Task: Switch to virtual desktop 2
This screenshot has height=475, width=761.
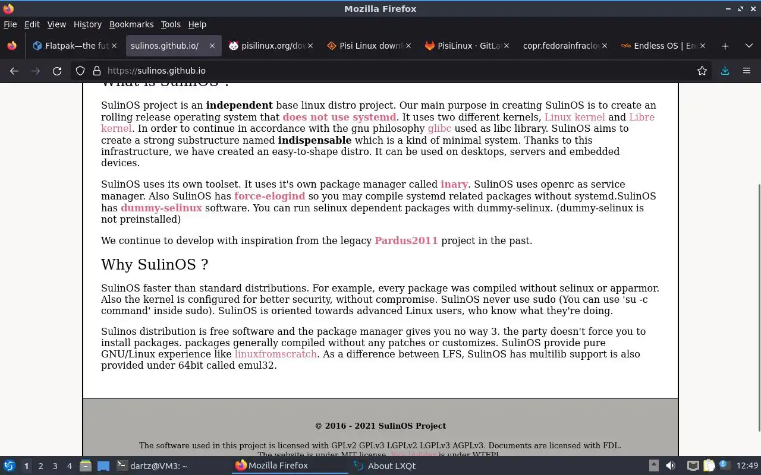Action: point(40,466)
